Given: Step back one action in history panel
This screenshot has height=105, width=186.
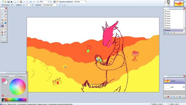Looking at the screenshot, I should point(168,33).
